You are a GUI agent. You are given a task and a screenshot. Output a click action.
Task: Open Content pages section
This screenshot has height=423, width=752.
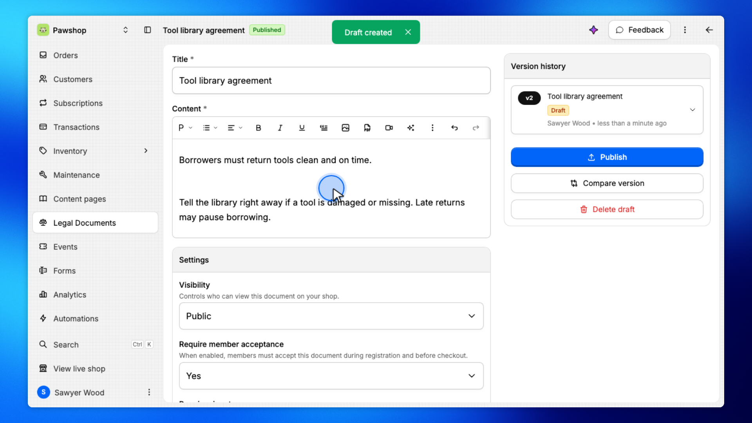coord(95,199)
